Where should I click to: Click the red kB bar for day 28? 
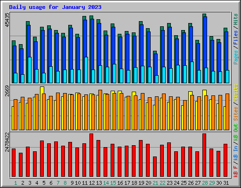(x=204, y=155)
